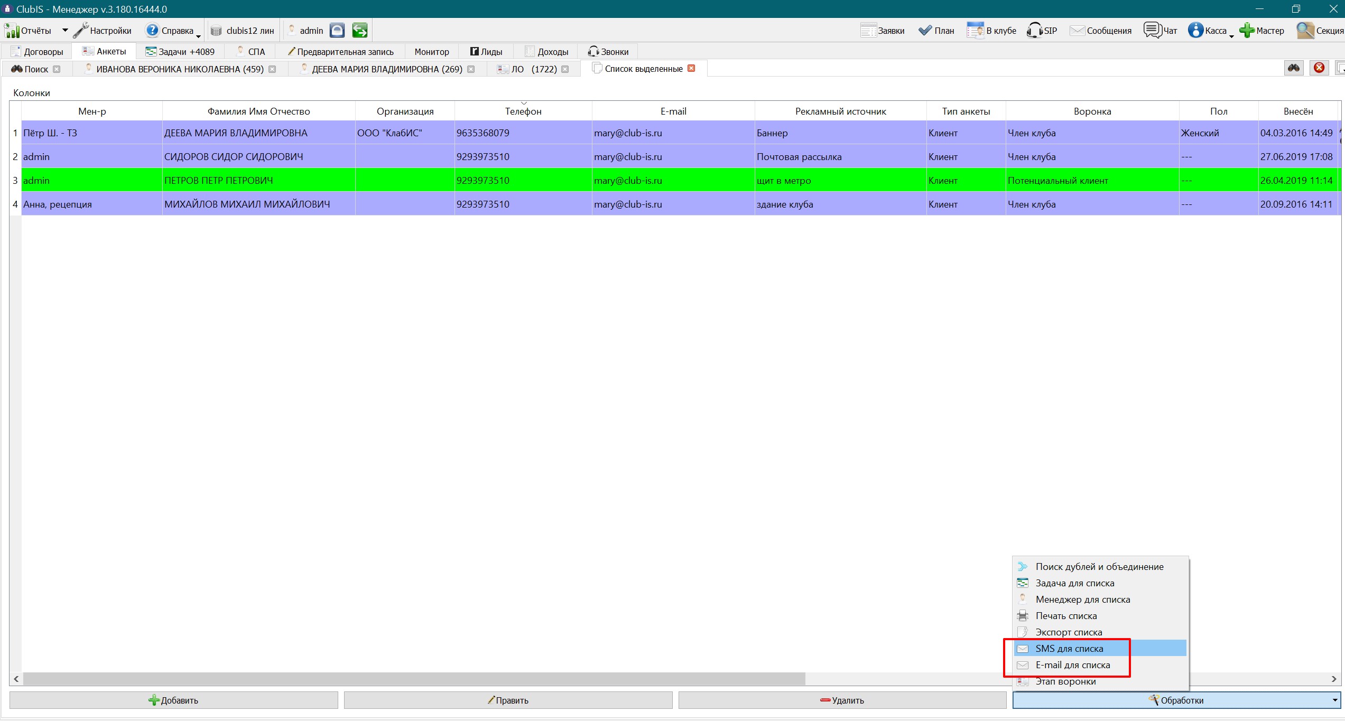This screenshot has height=721, width=1345.
Task: Open Касса cash register
Action: pyautogui.click(x=1207, y=31)
